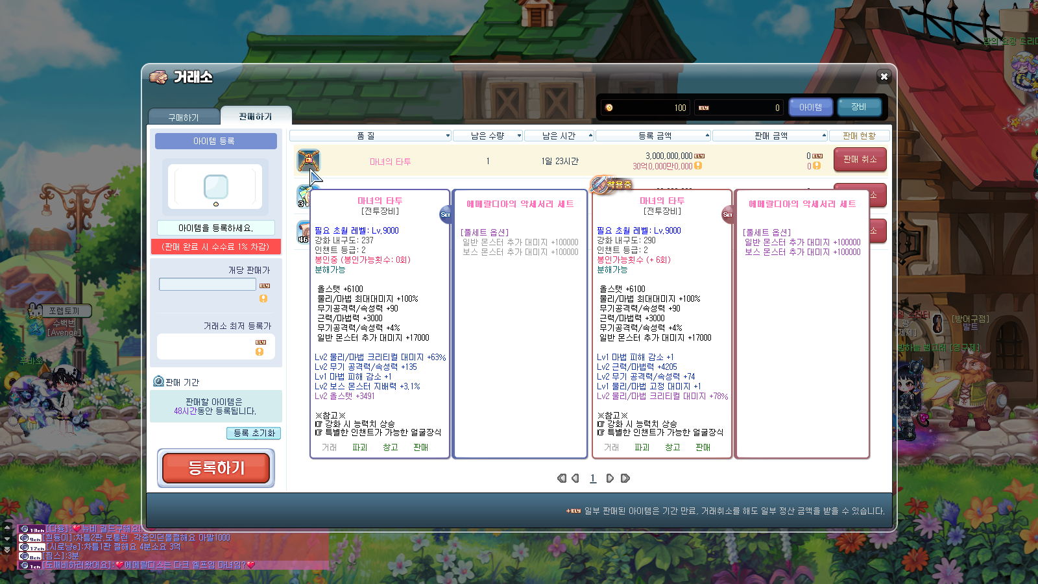Focus the 개당 판매가 price input
Image resolution: width=1038 pixels, height=584 pixels.
pos(208,284)
